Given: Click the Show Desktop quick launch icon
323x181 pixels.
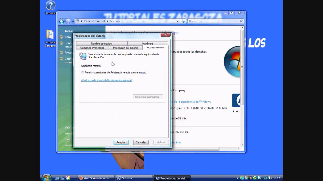Looking at the screenshot, I should tap(57, 178).
